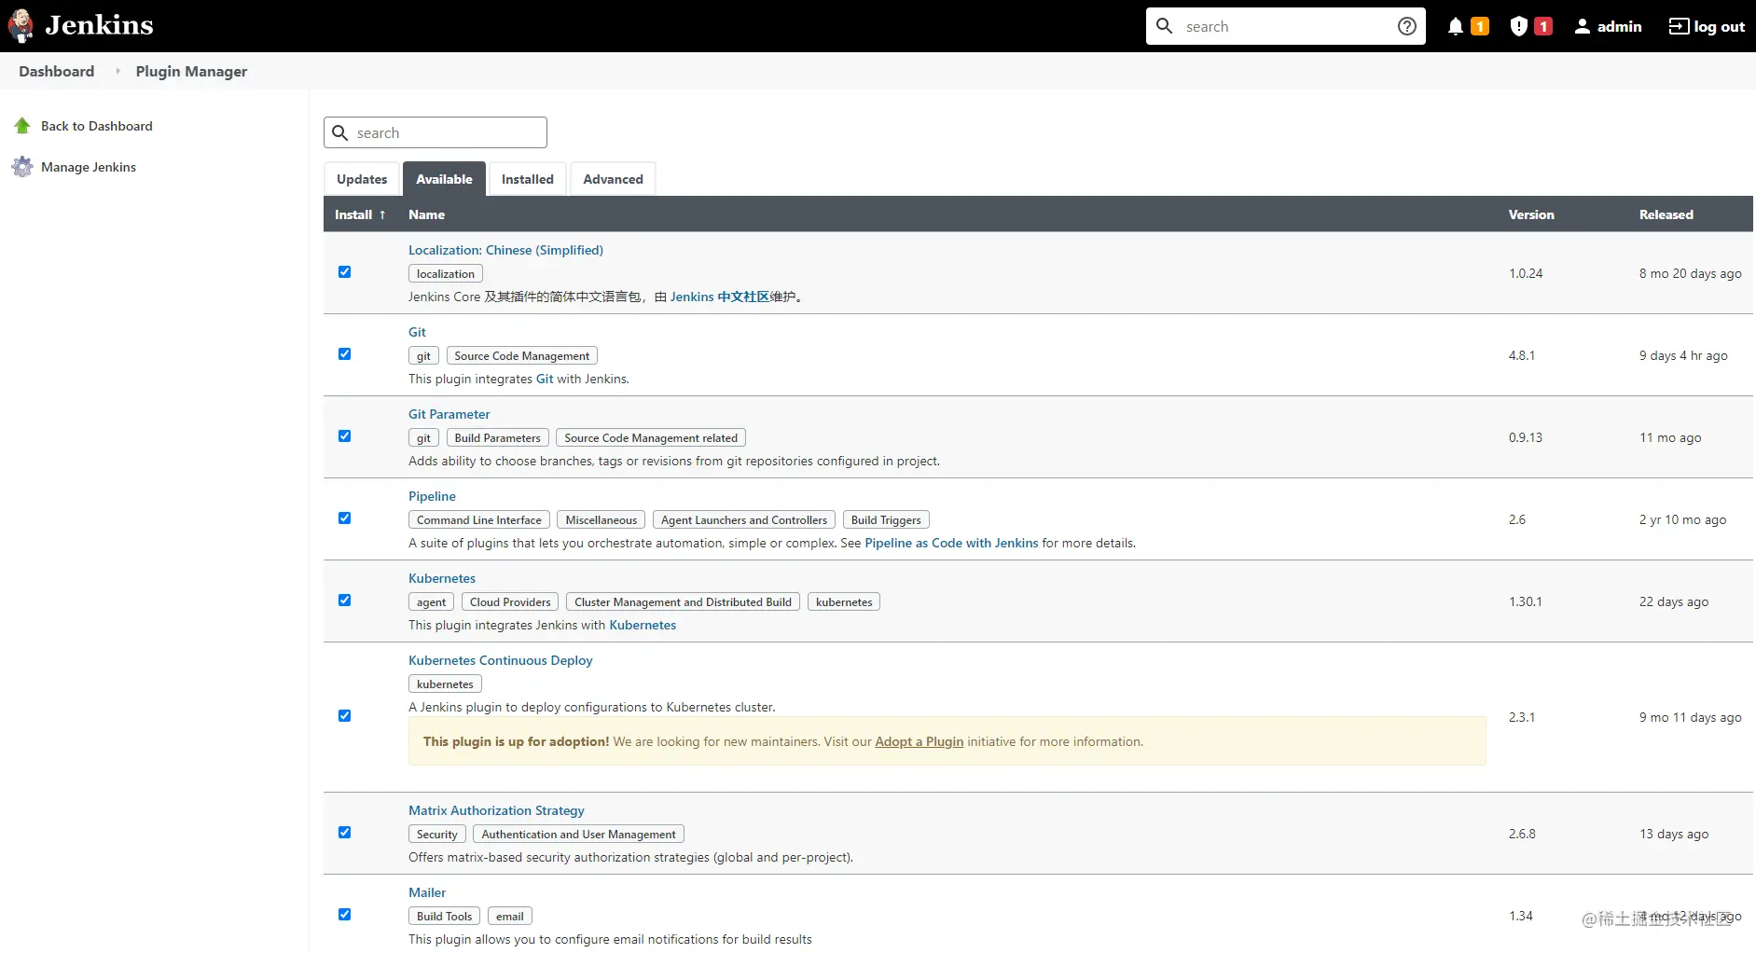The height and width of the screenshot is (953, 1756).
Task: Uncheck the Git plugin checkbox
Action: [x=344, y=354]
